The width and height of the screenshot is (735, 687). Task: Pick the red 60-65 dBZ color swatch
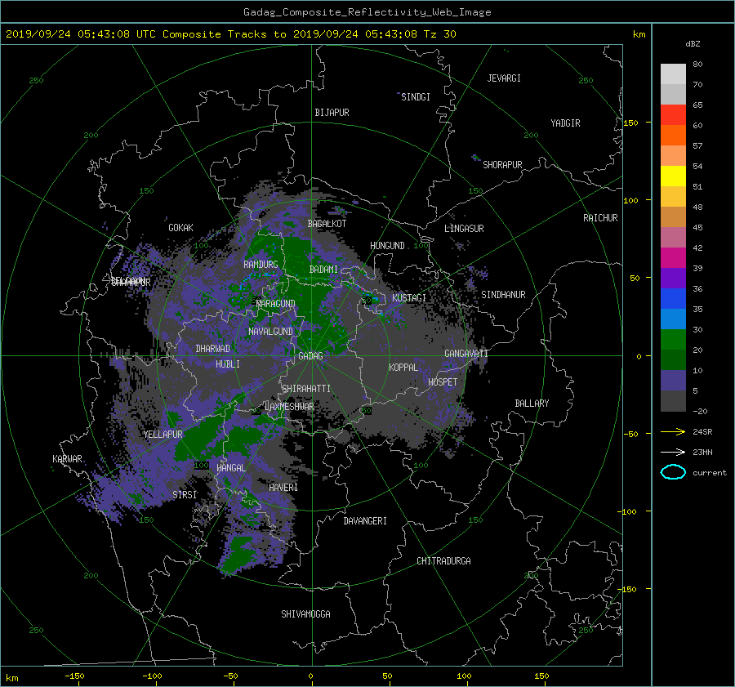click(x=673, y=115)
